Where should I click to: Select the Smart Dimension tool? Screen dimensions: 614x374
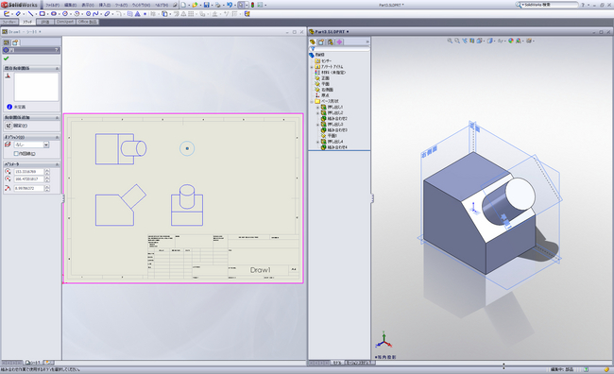pos(18,14)
